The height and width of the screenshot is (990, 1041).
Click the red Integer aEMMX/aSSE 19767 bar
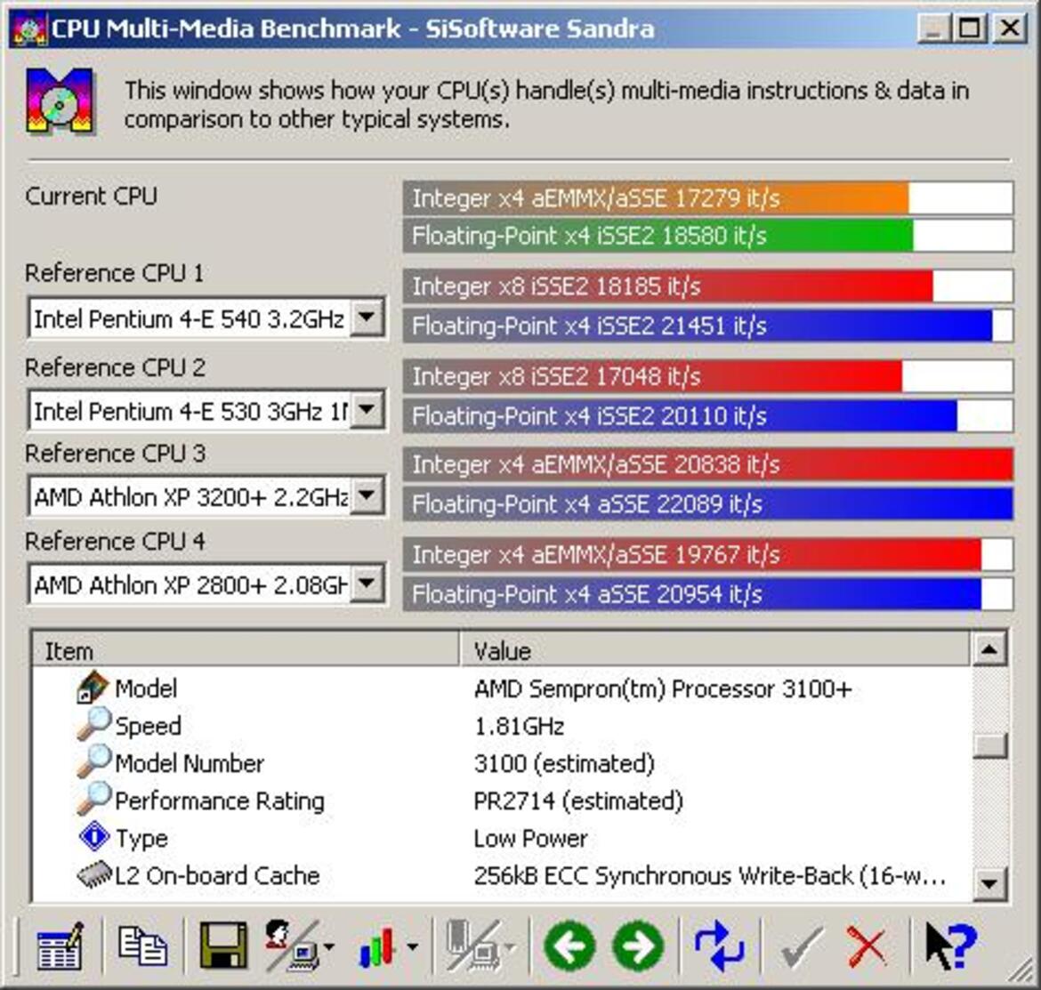click(707, 554)
